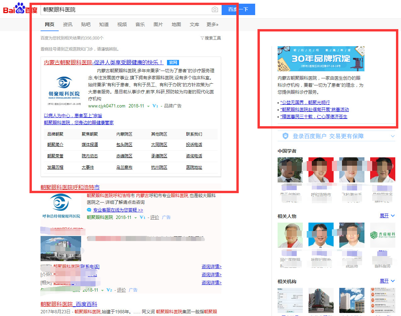Go to the 知道 tab
401x316 pixels.
[x=104, y=24]
